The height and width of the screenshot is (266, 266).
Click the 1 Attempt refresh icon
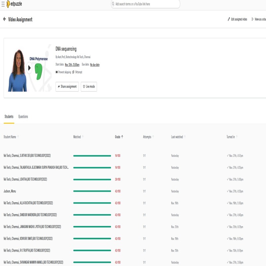[x=73, y=72]
